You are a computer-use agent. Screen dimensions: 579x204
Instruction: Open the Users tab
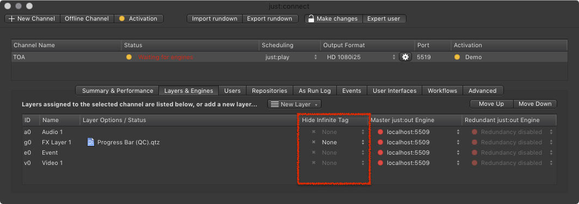click(232, 91)
